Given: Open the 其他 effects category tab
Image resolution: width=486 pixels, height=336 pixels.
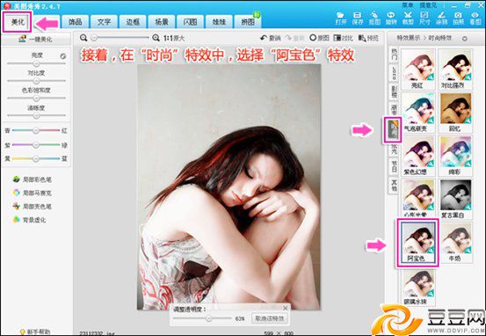Looking at the screenshot, I should click(x=394, y=185).
